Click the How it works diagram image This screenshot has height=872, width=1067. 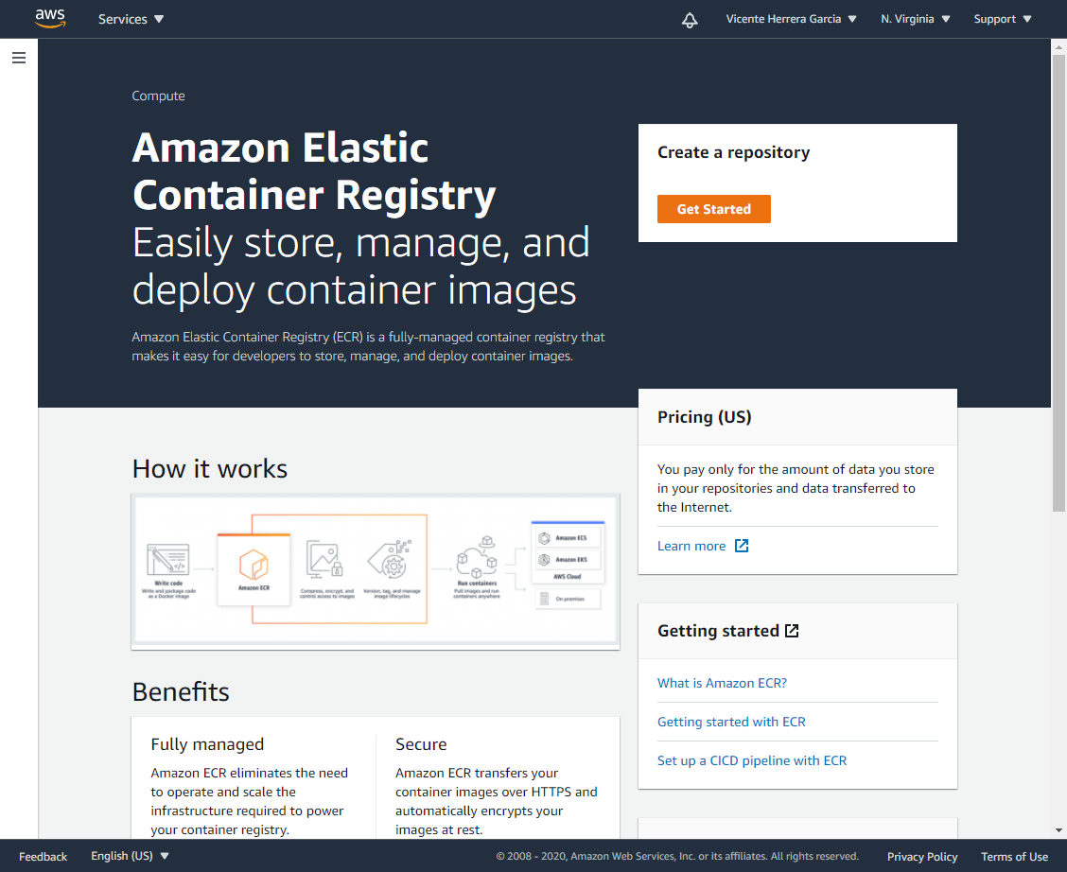click(376, 570)
